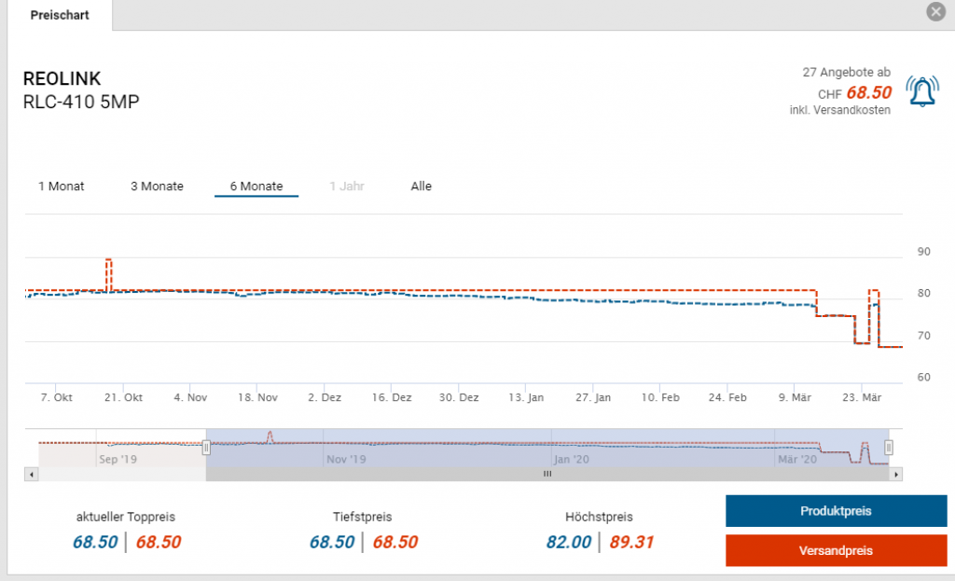The width and height of the screenshot is (955, 581).
Task: Select the Preischart tab
Action: click(60, 15)
